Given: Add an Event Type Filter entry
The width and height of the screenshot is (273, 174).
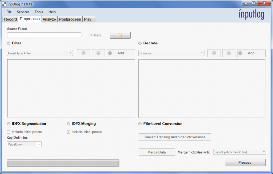Looking at the screenshot, I should [121, 53].
